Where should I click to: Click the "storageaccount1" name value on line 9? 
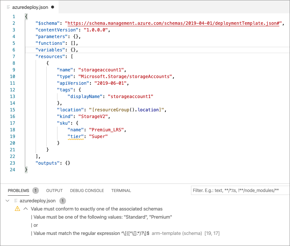[101, 70]
